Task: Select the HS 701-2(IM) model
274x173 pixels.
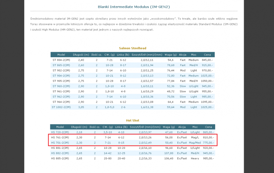Action: click(x=60, y=143)
